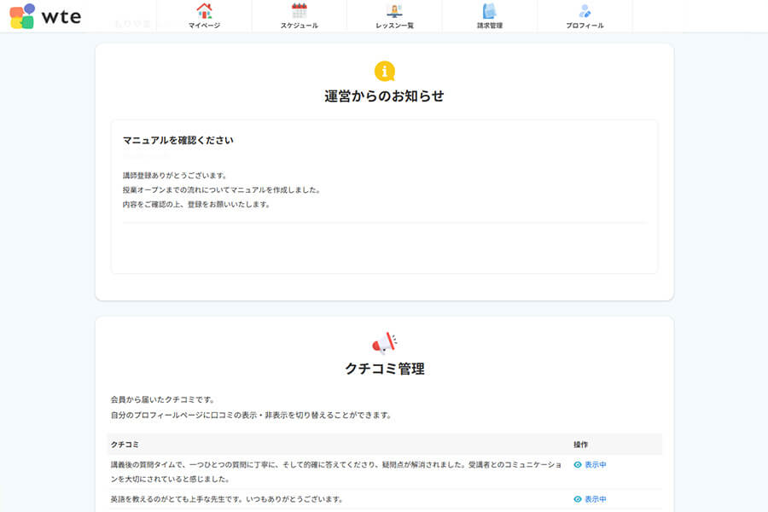Select the スケジュール navigation label

pos(300,24)
